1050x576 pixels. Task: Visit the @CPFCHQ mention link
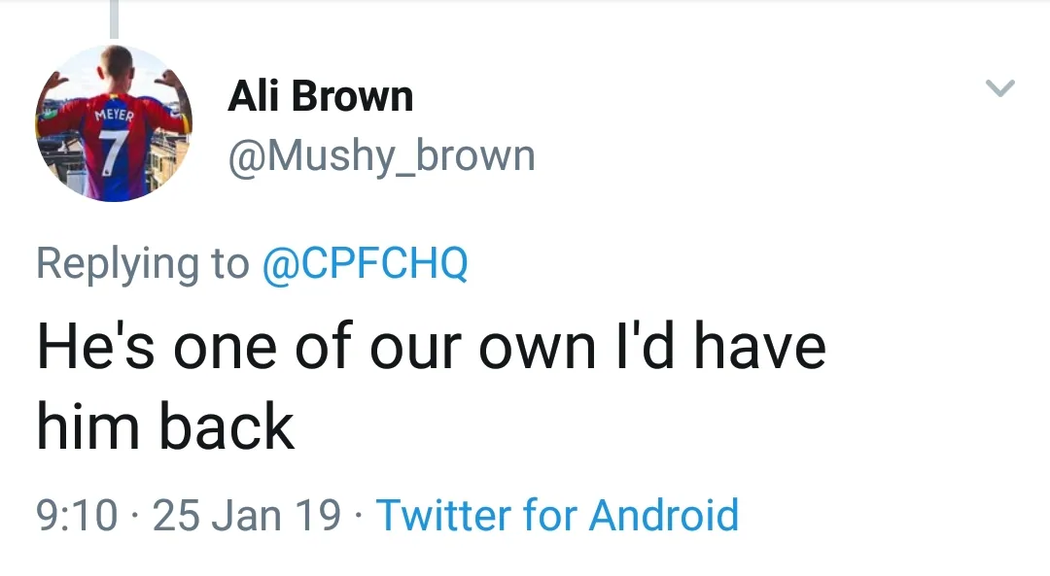tap(366, 264)
